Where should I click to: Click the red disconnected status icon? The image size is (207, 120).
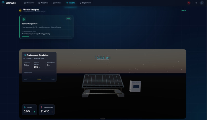pos(189,3)
